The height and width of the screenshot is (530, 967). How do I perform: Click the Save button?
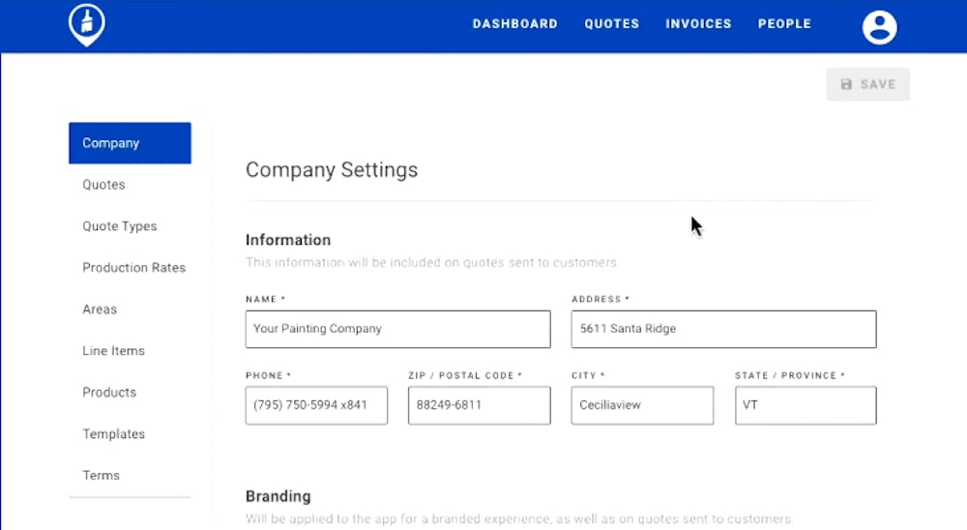tap(867, 84)
